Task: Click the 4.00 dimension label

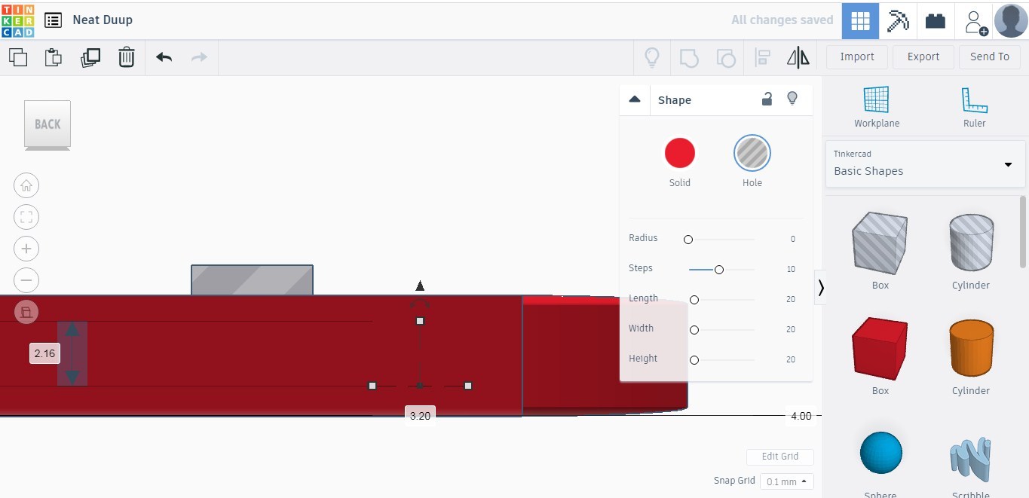Action: click(x=801, y=416)
